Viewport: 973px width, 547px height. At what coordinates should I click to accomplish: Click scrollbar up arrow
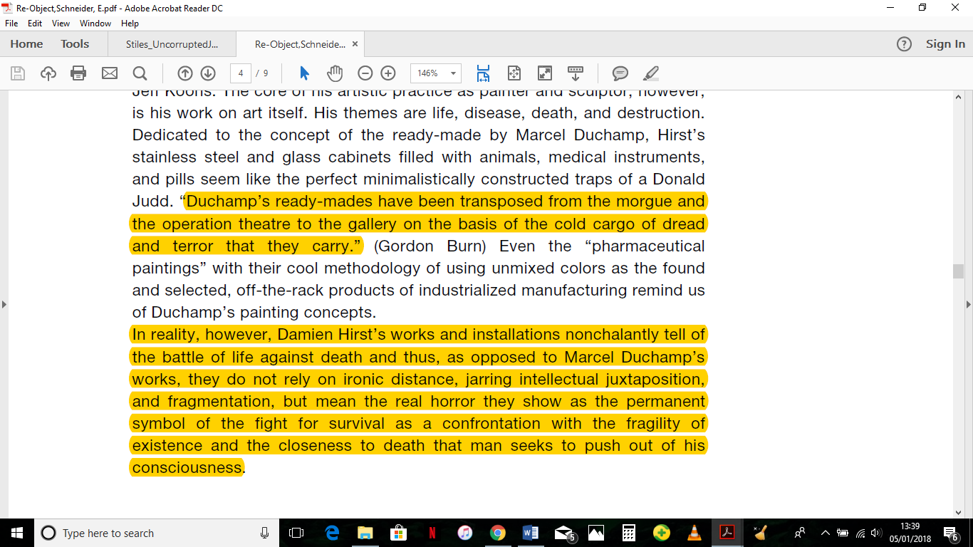(x=958, y=96)
